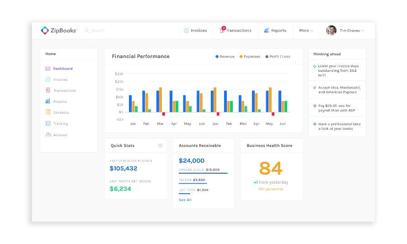Open Transactions icon with notification badge
This screenshot has height=244, width=407.
222,30
